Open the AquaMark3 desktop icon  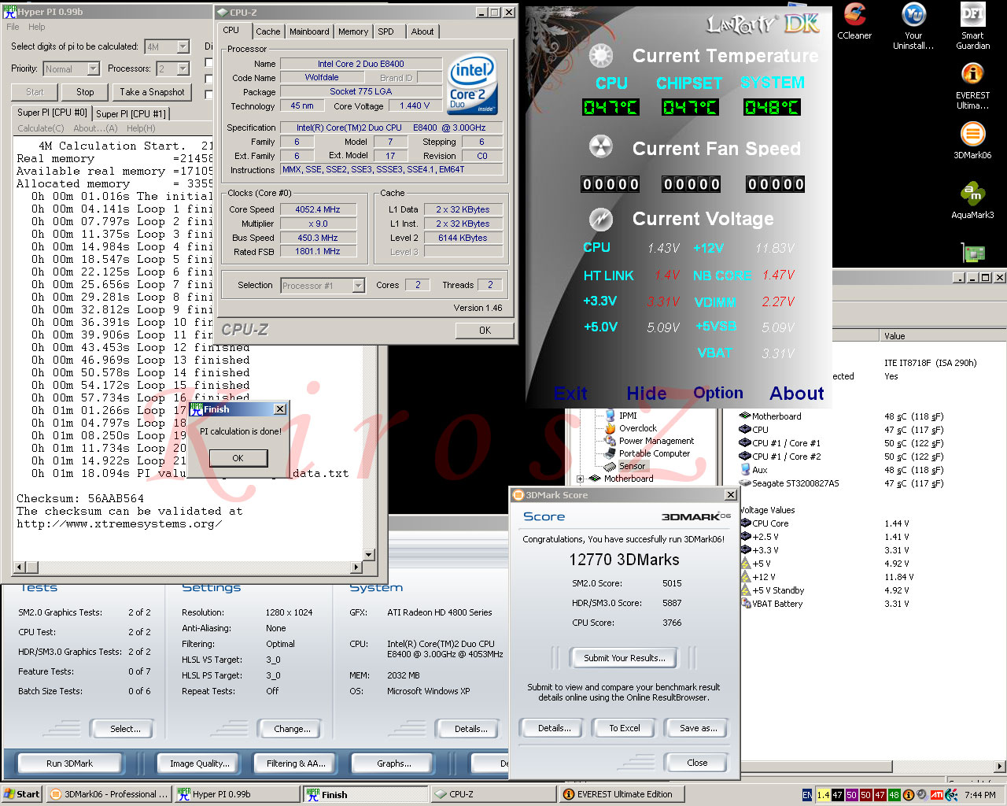[x=973, y=194]
